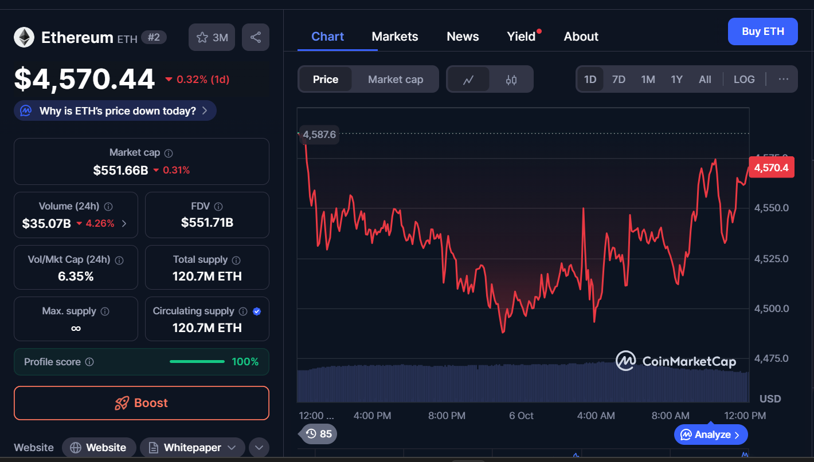Enable LOG scale on the chart
The width and height of the screenshot is (814, 462).
coord(744,80)
